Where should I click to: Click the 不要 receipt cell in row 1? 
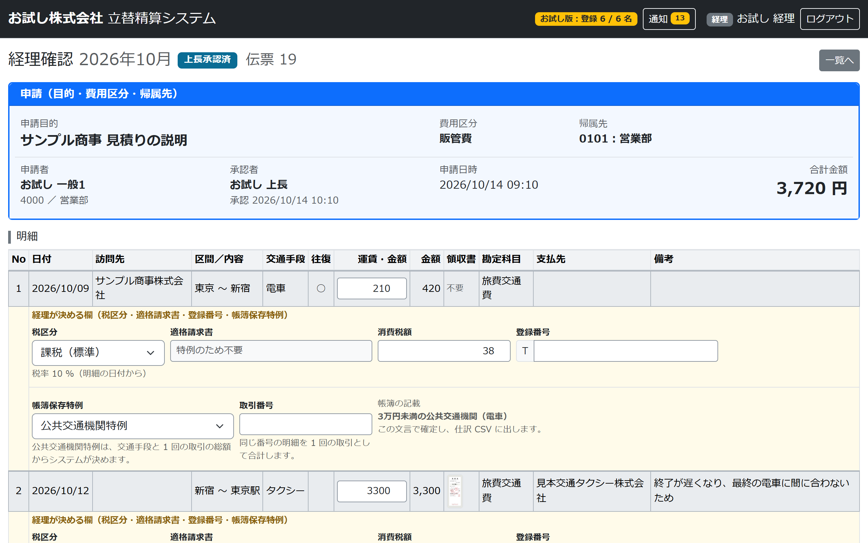[455, 288]
